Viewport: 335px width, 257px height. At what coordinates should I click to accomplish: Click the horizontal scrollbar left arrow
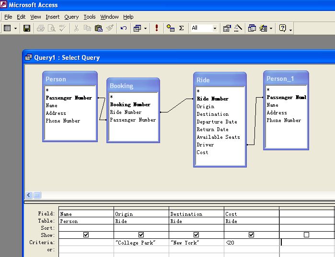point(29,195)
